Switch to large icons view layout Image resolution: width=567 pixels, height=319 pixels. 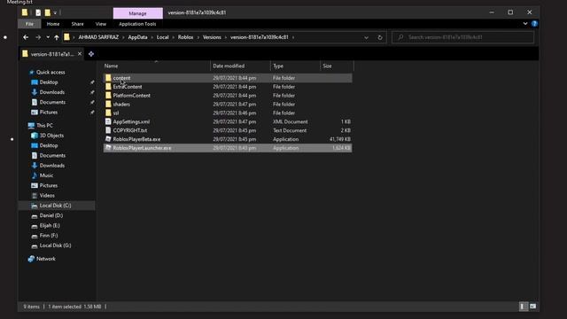coord(533,307)
